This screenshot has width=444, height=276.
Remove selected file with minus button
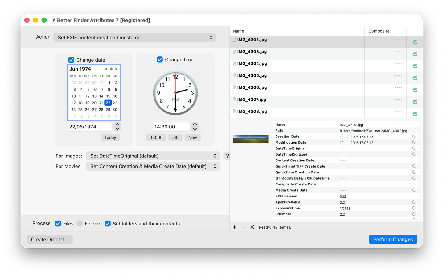[x=243, y=227]
